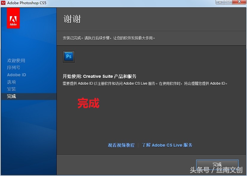Select the 欢迎使用 step in the sidebar
Screen dimensions: 247x176
[x=16, y=60]
